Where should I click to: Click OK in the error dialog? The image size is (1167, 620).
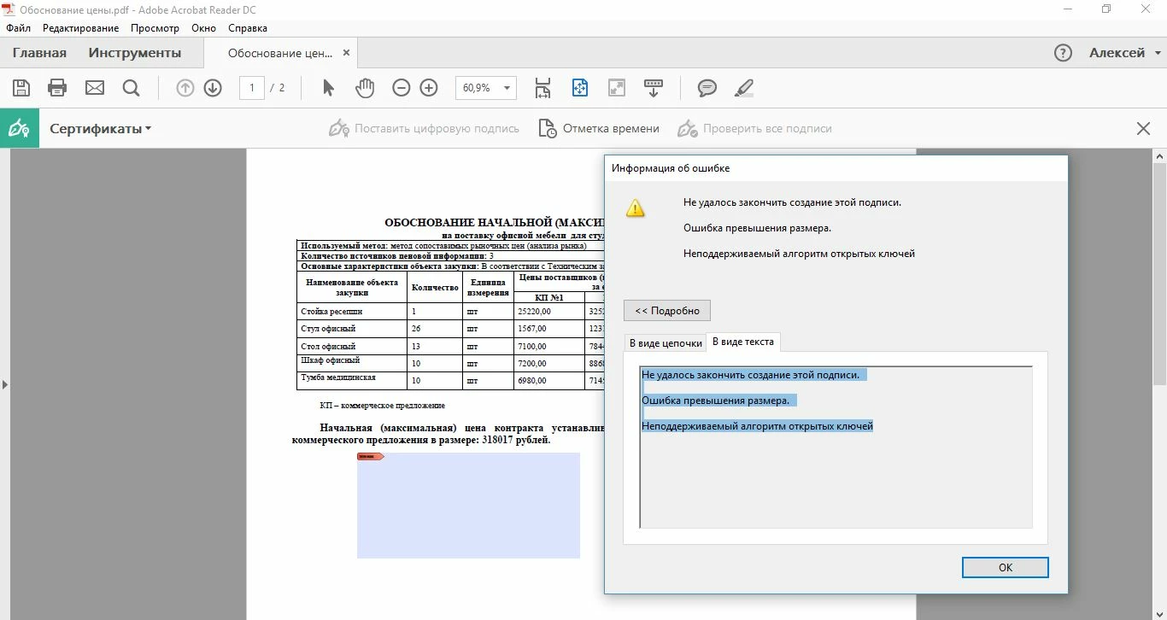tap(1006, 567)
